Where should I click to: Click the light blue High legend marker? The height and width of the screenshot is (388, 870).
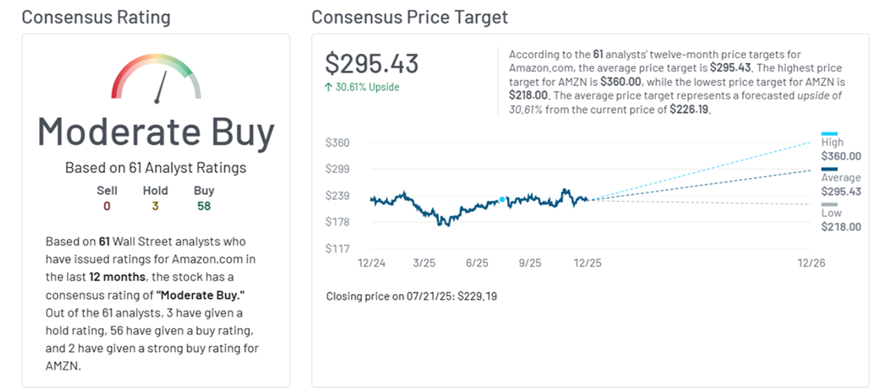(829, 133)
